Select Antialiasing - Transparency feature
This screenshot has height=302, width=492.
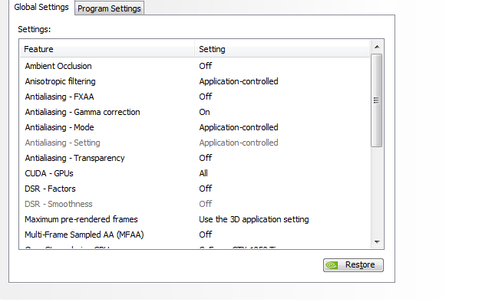(74, 158)
